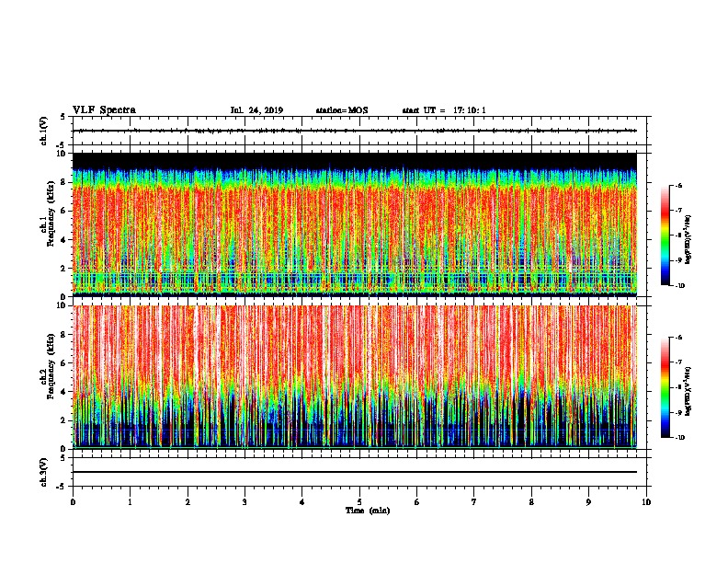Viewport: 728px width, 563px height.
Task: Click time axis tick label "3"
Action: (245, 502)
